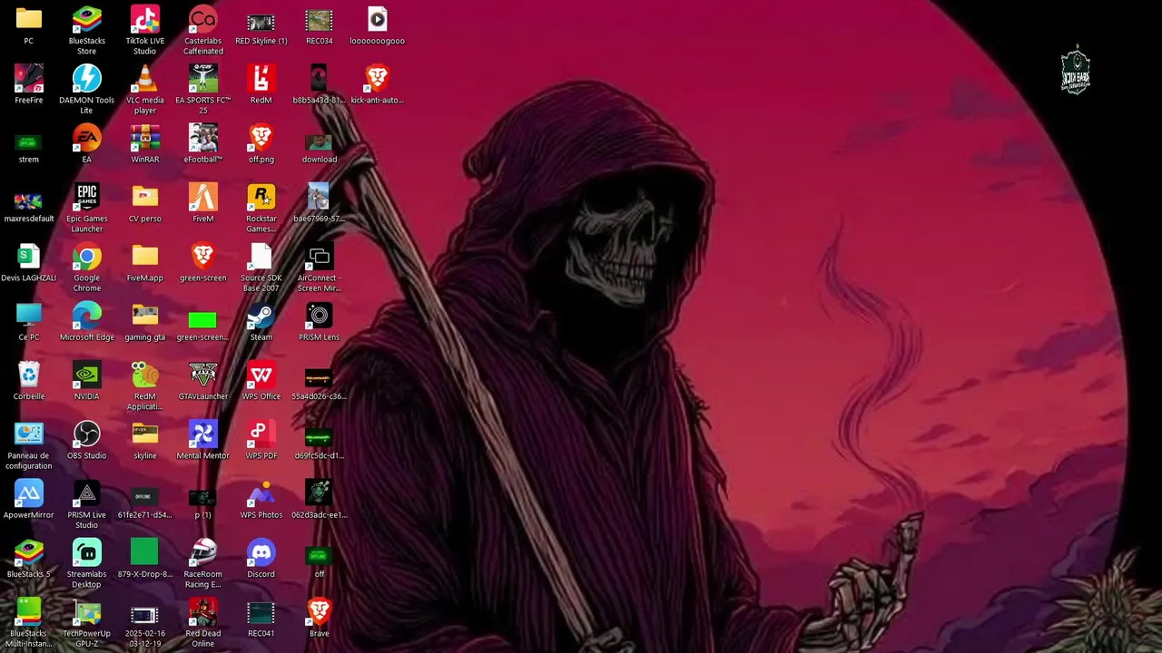The width and height of the screenshot is (1162, 653).
Task: Launch FiveM shortcut
Action: (203, 198)
